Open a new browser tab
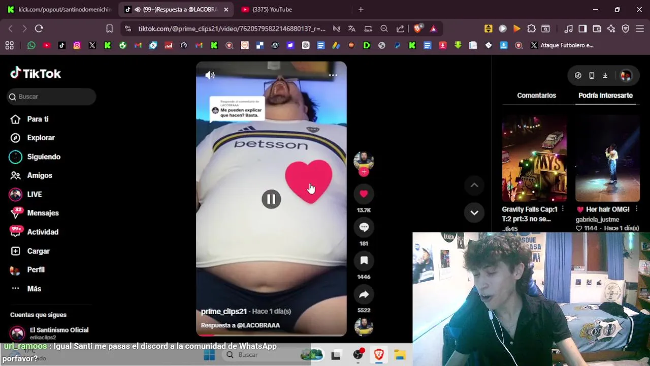This screenshot has width=650, height=366. click(361, 9)
